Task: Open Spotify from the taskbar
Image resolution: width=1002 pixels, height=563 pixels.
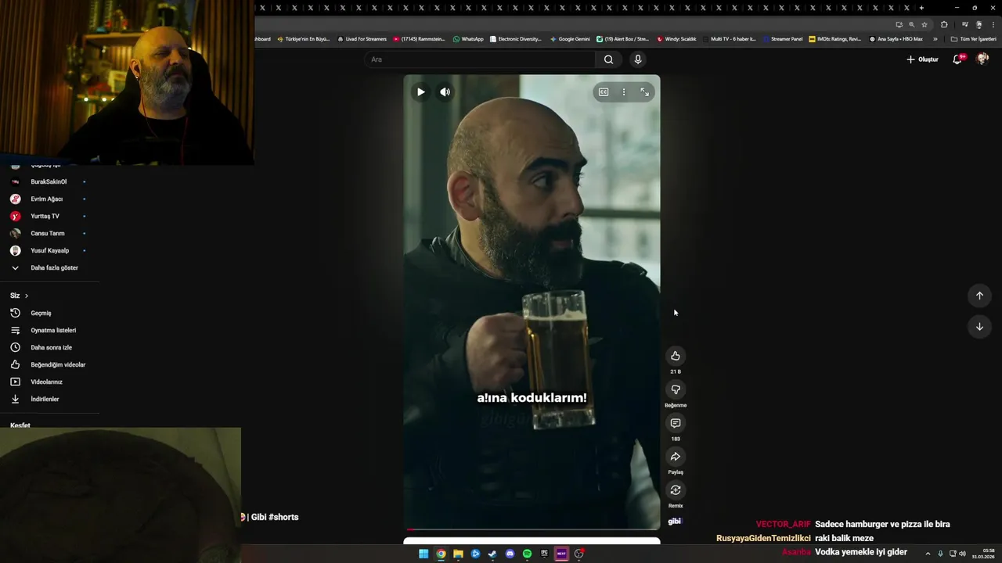Action: point(527,554)
